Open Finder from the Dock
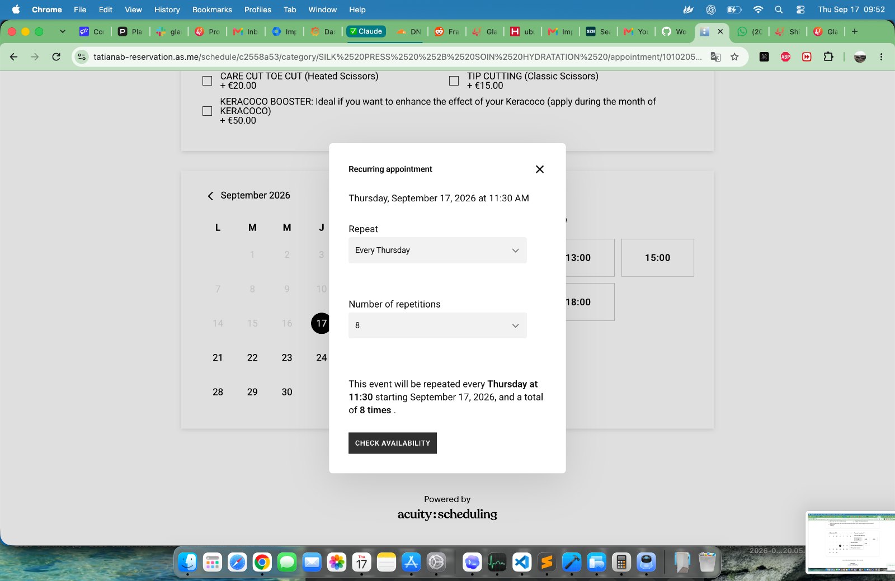Image resolution: width=895 pixels, height=581 pixels. click(x=187, y=562)
